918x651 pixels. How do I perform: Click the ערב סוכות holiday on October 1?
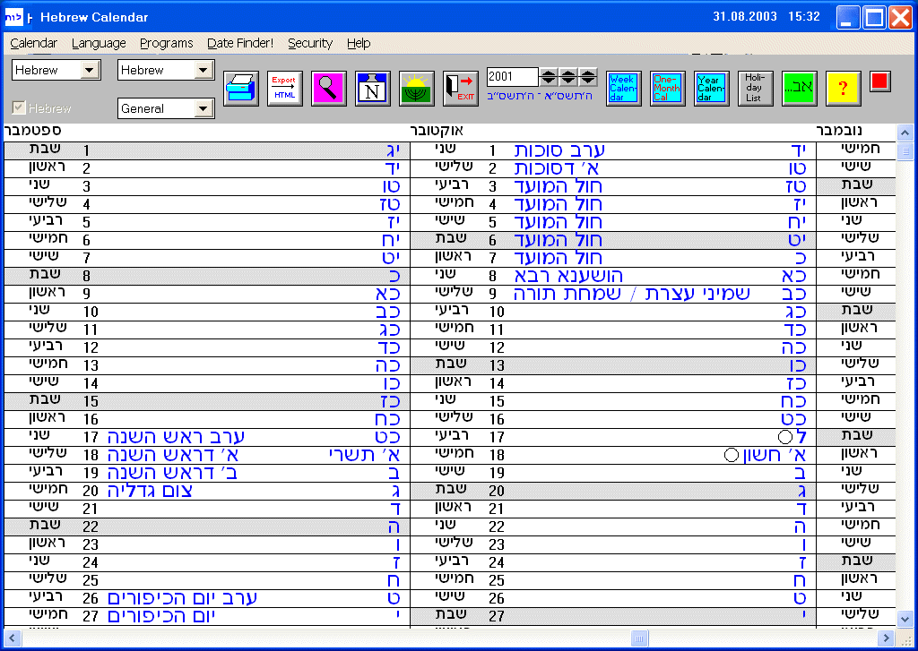point(559,150)
